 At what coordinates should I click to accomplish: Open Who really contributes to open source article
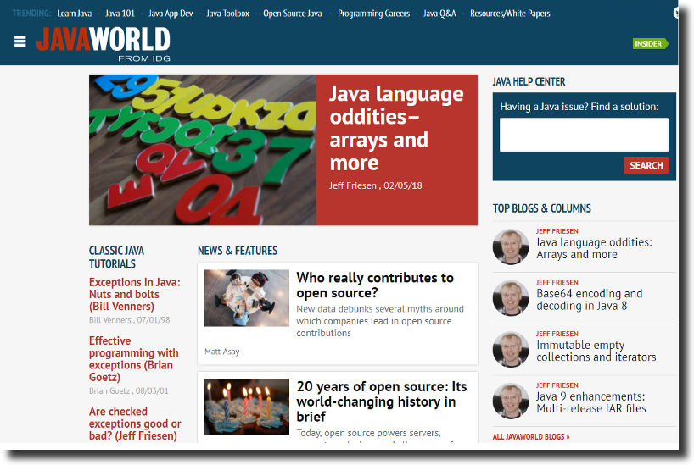pyautogui.click(x=375, y=285)
